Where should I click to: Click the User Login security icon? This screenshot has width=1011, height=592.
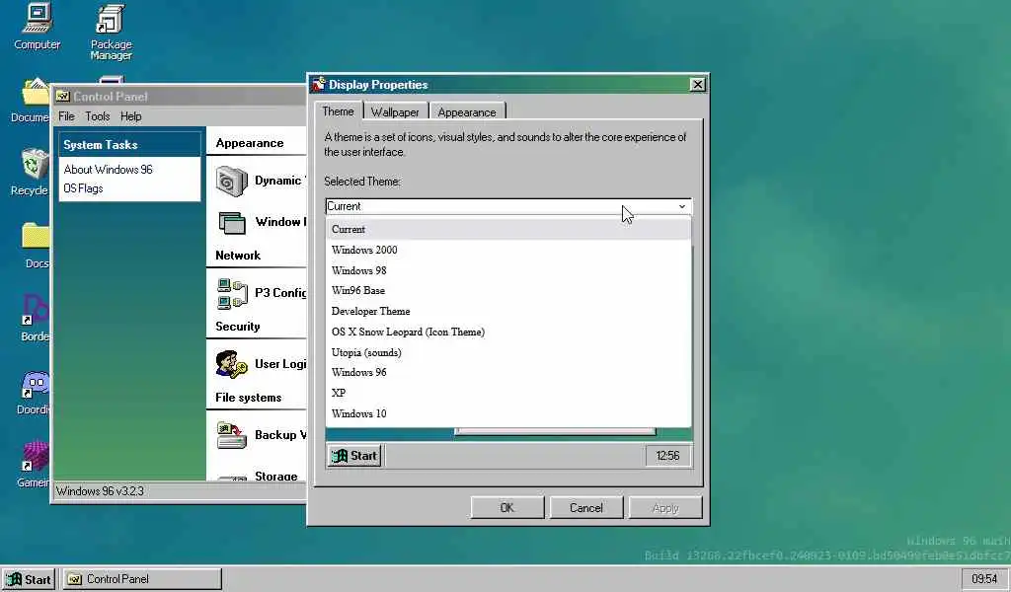point(231,364)
